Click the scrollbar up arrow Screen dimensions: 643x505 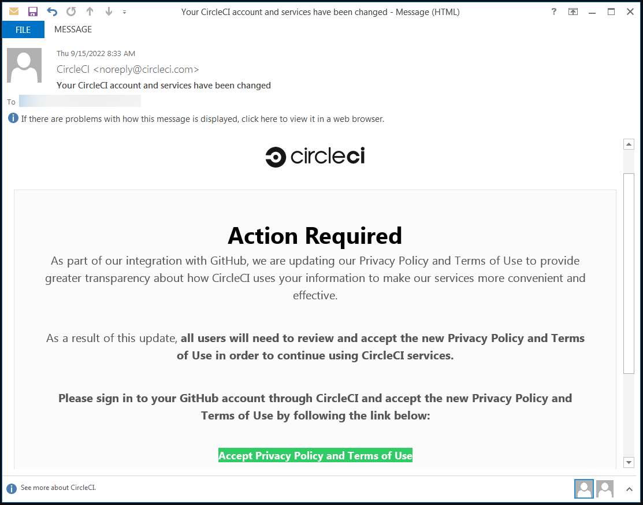tap(629, 144)
